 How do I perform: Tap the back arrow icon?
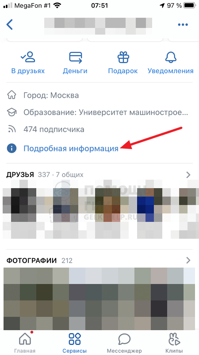(10, 24)
